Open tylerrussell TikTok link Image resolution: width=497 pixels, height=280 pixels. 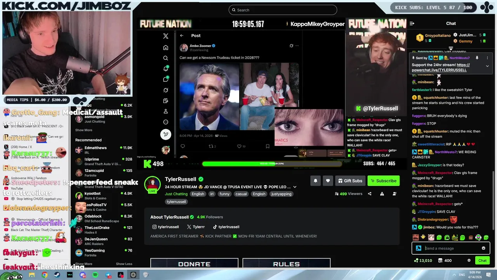tap(226, 227)
